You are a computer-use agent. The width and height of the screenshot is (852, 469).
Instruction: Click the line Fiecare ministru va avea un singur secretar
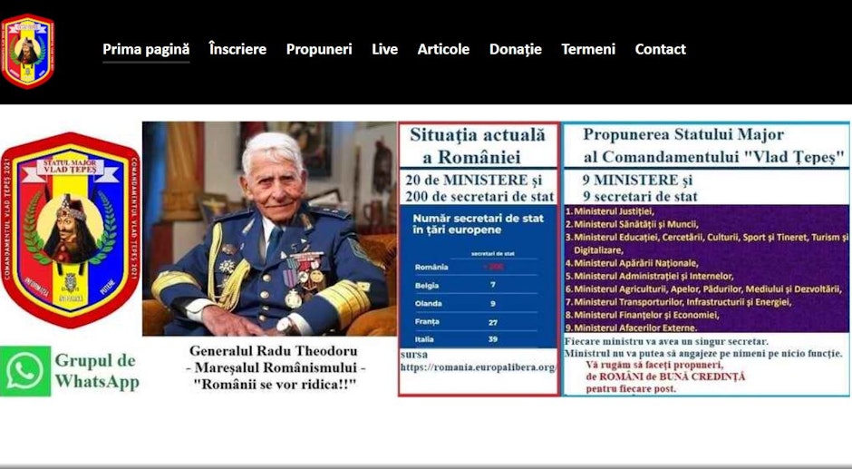(667, 342)
